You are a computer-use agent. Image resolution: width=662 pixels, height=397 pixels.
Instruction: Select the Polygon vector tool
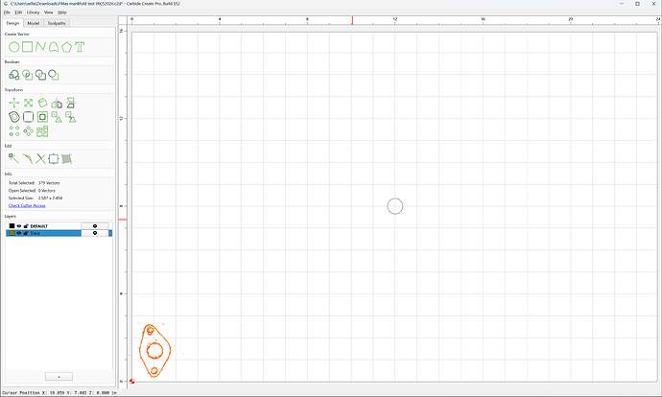pyautogui.click(x=67, y=47)
